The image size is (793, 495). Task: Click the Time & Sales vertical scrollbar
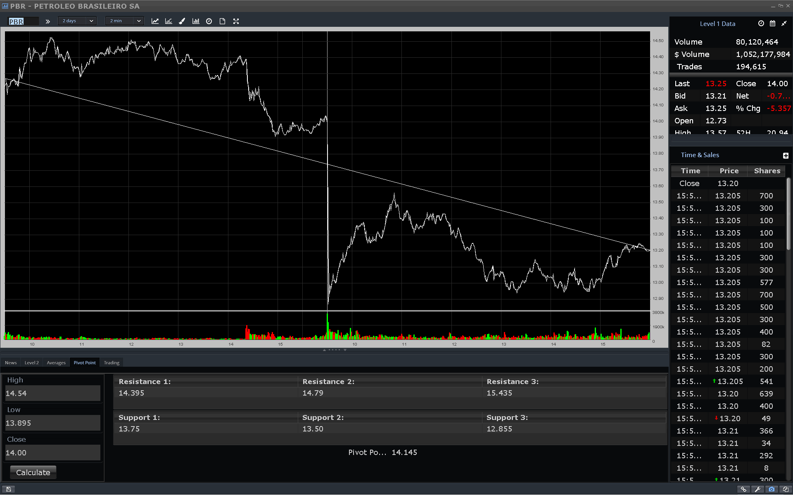788,214
